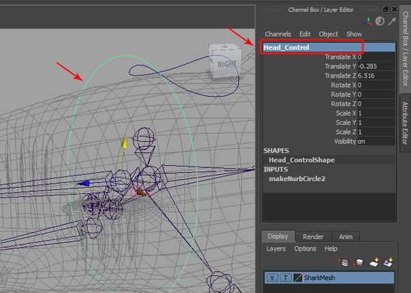Click the RIGHT face of the ViewCube
The width and height of the screenshot is (411, 293).
(x=227, y=64)
